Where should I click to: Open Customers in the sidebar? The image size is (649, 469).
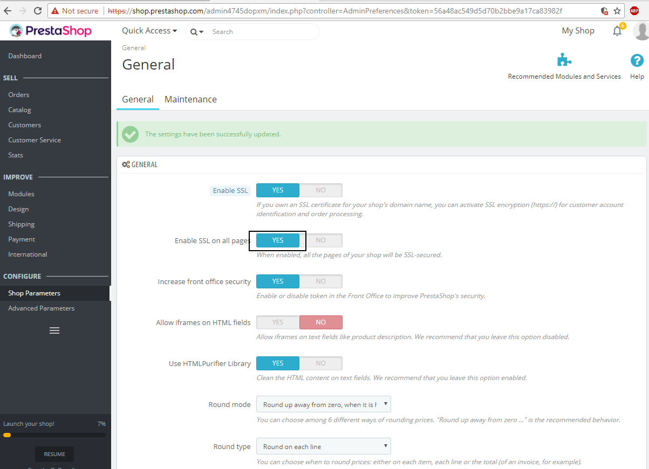point(24,125)
